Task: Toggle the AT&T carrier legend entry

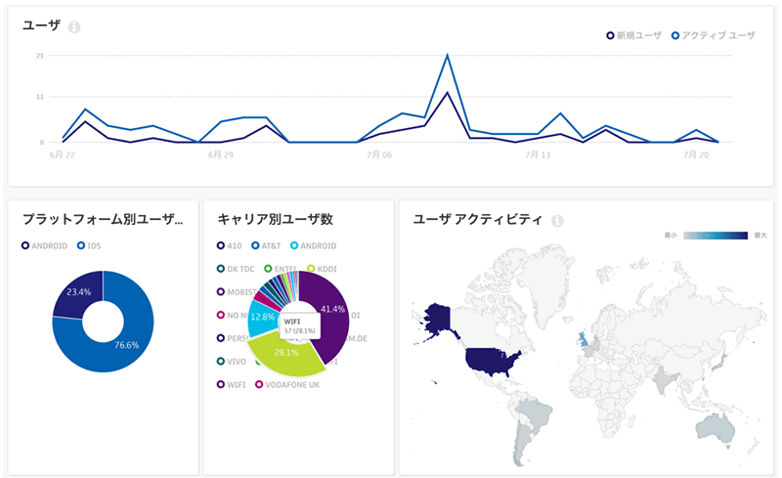Action: pyautogui.click(x=266, y=245)
